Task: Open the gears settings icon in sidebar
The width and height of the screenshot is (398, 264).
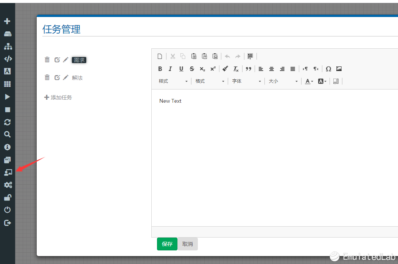Action: tap(8, 185)
